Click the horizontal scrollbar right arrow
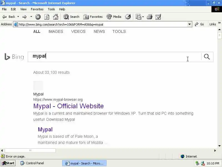The image size is (222, 167). (215, 150)
